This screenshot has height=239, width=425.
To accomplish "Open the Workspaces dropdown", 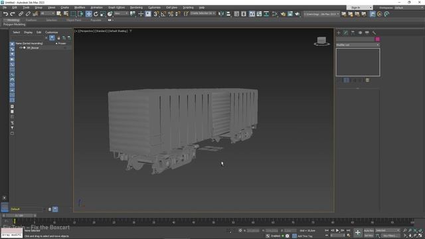I will tap(409, 7).
